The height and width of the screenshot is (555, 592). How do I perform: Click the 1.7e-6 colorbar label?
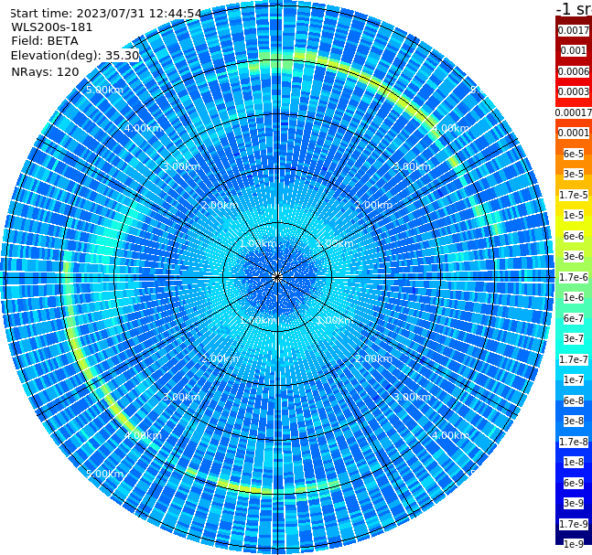tap(574, 277)
